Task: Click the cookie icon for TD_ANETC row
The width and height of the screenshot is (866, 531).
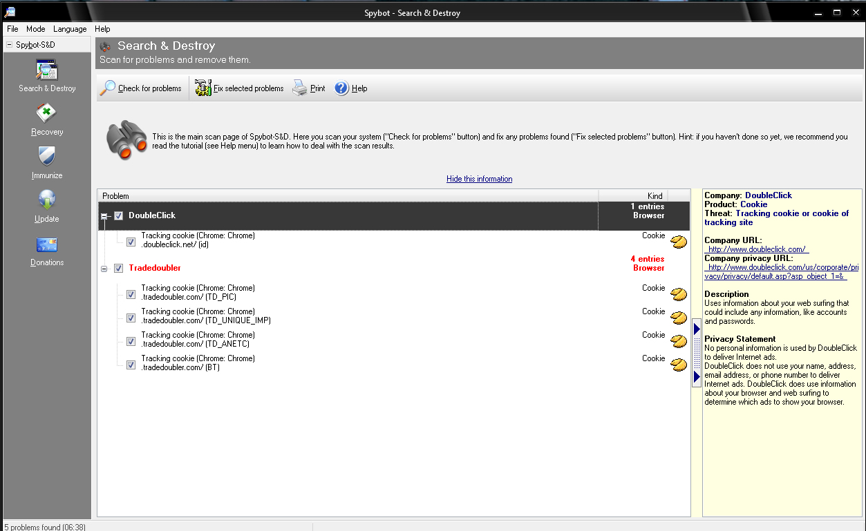Action: tap(679, 341)
